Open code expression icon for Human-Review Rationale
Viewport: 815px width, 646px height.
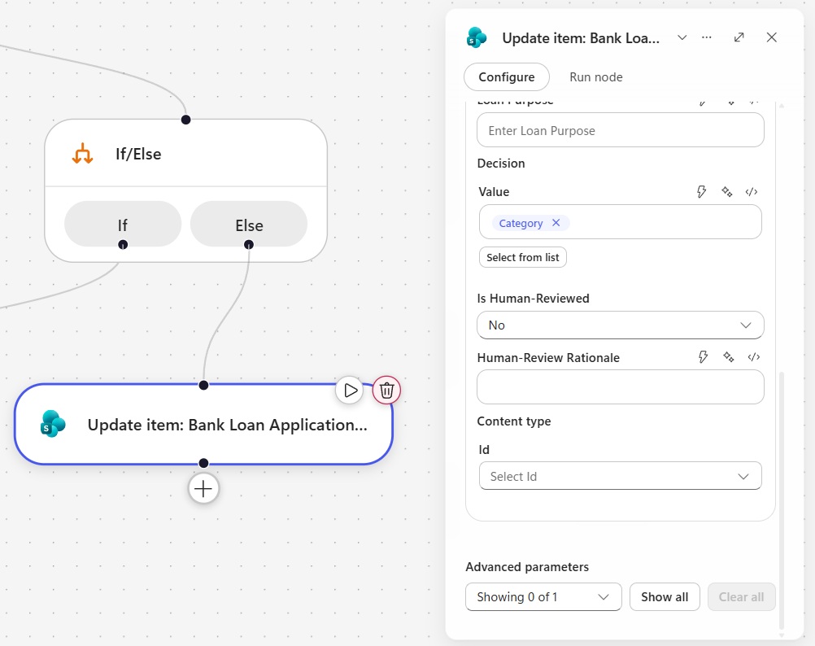click(754, 357)
